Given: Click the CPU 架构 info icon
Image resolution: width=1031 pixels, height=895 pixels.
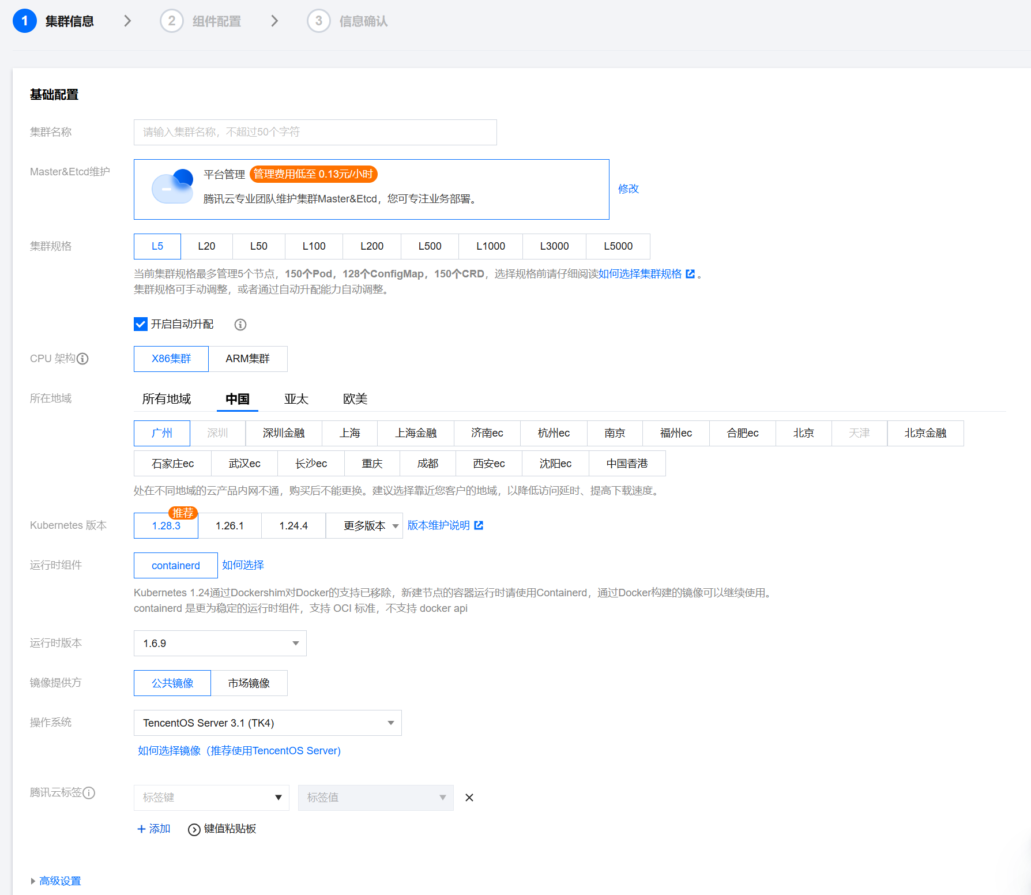Looking at the screenshot, I should point(82,359).
